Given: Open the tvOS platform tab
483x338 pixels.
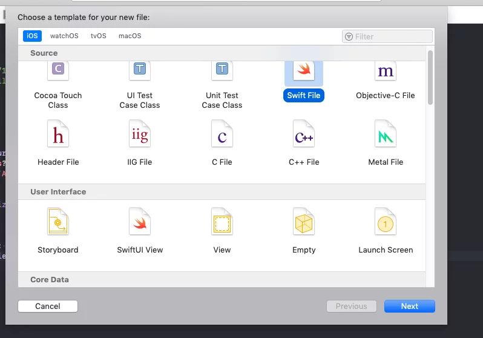Looking at the screenshot, I should 99,36.
